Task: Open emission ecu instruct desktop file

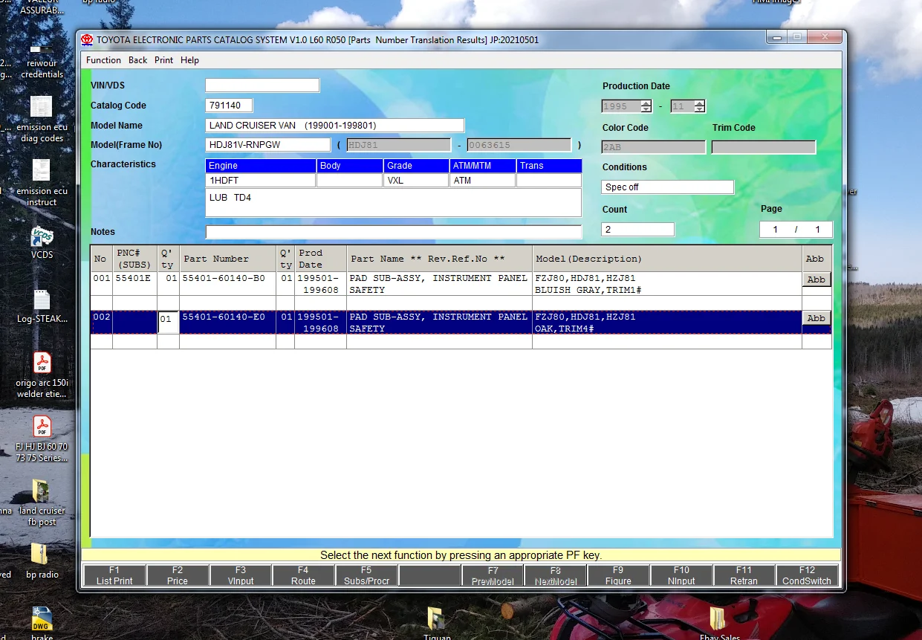Action: coord(42,183)
